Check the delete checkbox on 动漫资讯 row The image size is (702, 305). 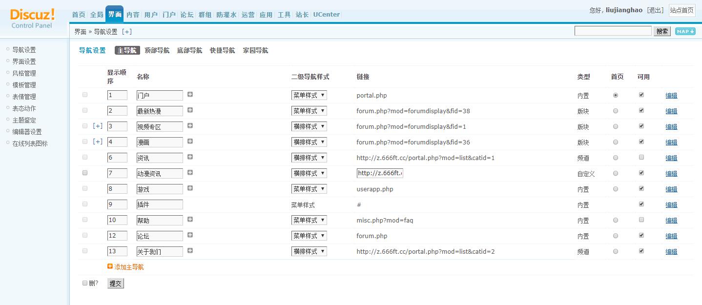pyautogui.click(x=84, y=173)
